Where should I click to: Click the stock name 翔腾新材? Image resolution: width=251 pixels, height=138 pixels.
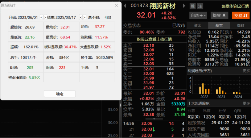click(x=162, y=6)
